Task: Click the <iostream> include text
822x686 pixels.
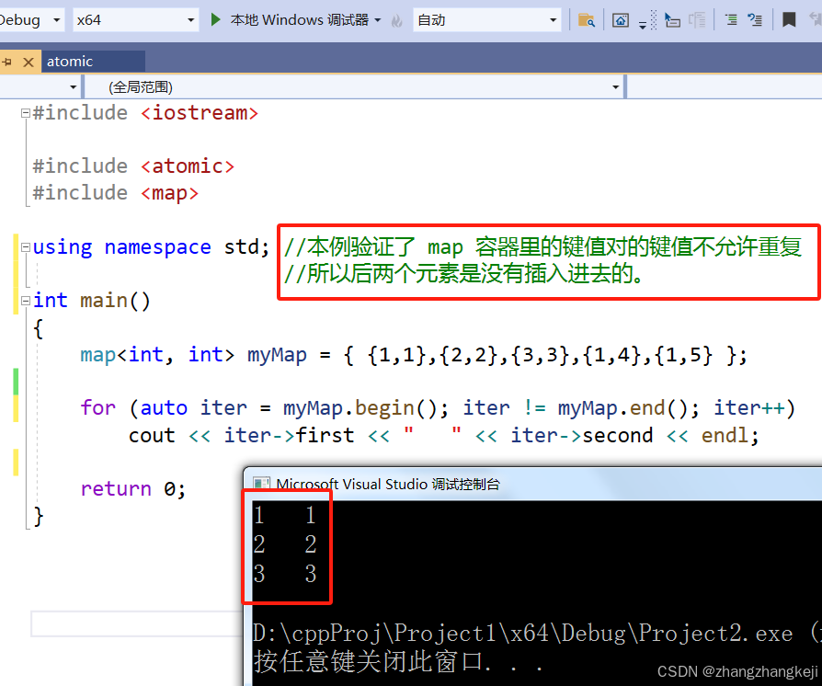Action: 200,113
